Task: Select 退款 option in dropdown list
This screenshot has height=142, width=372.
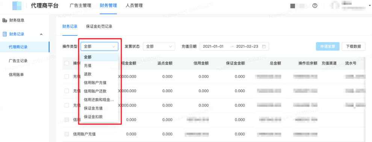Action: click(x=100, y=74)
